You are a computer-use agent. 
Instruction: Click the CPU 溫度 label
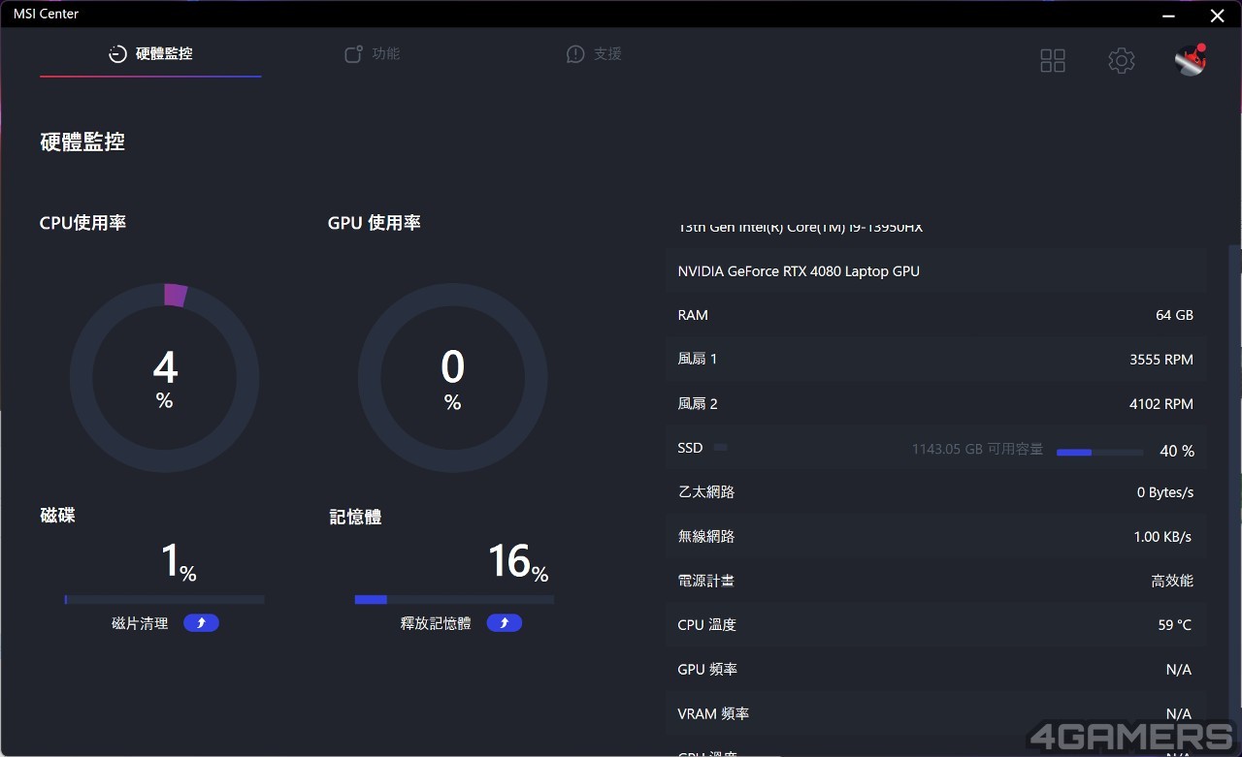click(706, 625)
